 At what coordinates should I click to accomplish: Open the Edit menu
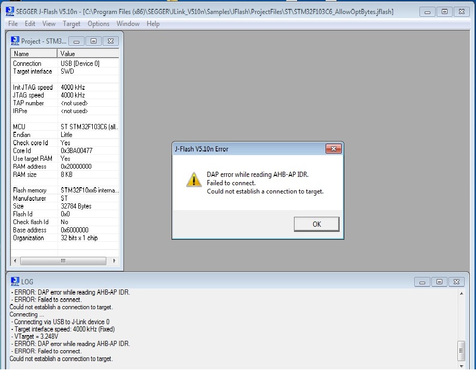pos(30,24)
